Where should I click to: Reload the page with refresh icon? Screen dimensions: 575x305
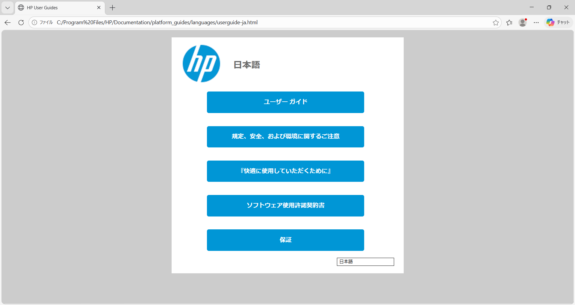[x=21, y=22]
